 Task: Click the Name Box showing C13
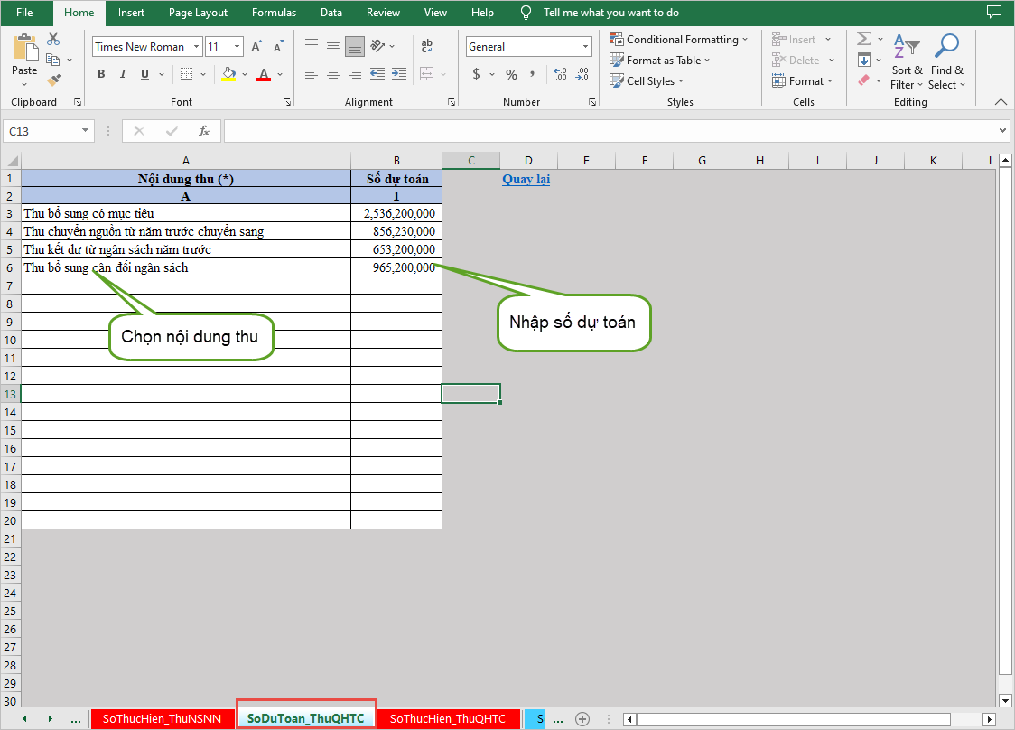click(42, 131)
